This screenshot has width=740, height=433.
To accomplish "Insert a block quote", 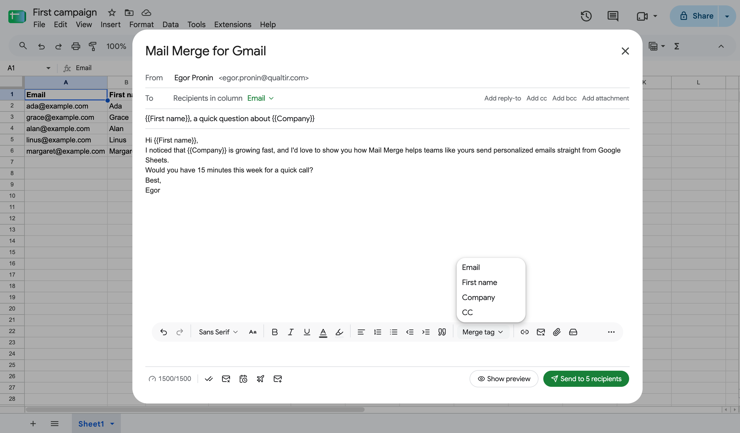I will point(442,332).
